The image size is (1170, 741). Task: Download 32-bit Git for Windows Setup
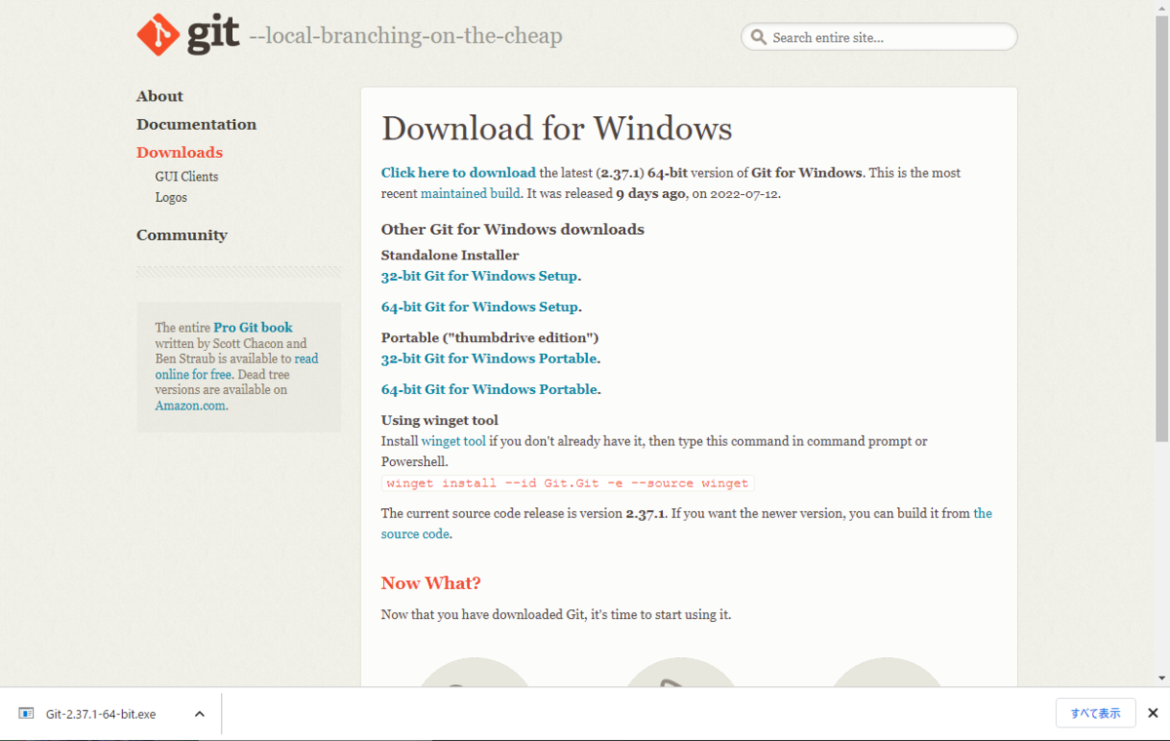pyautogui.click(x=480, y=276)
